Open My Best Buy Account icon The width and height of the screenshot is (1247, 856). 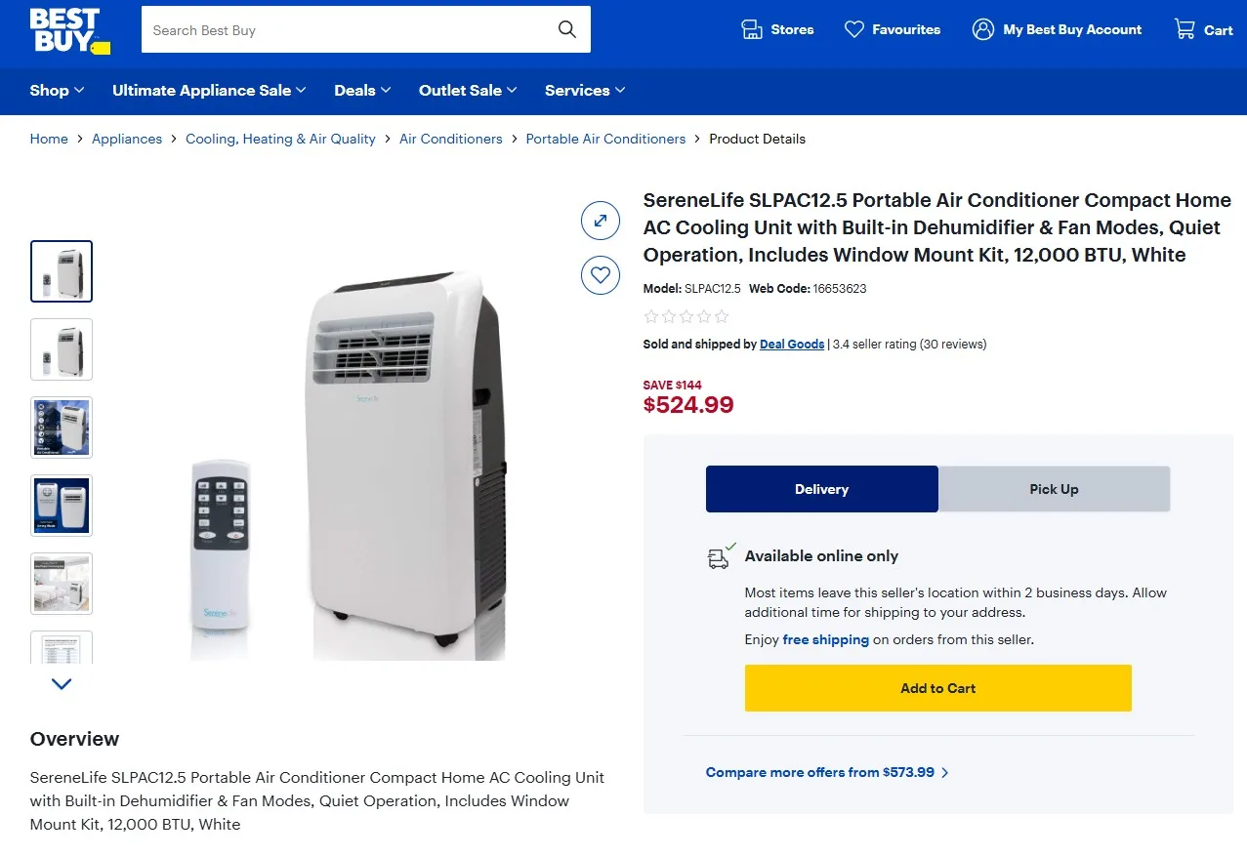point(983,29)
